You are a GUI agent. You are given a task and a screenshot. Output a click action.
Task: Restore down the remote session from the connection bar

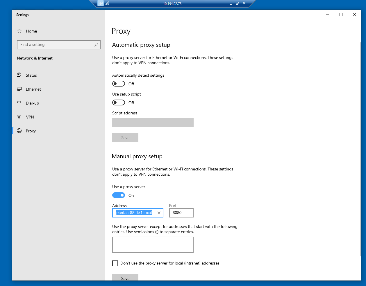click(x=237, y=3)
